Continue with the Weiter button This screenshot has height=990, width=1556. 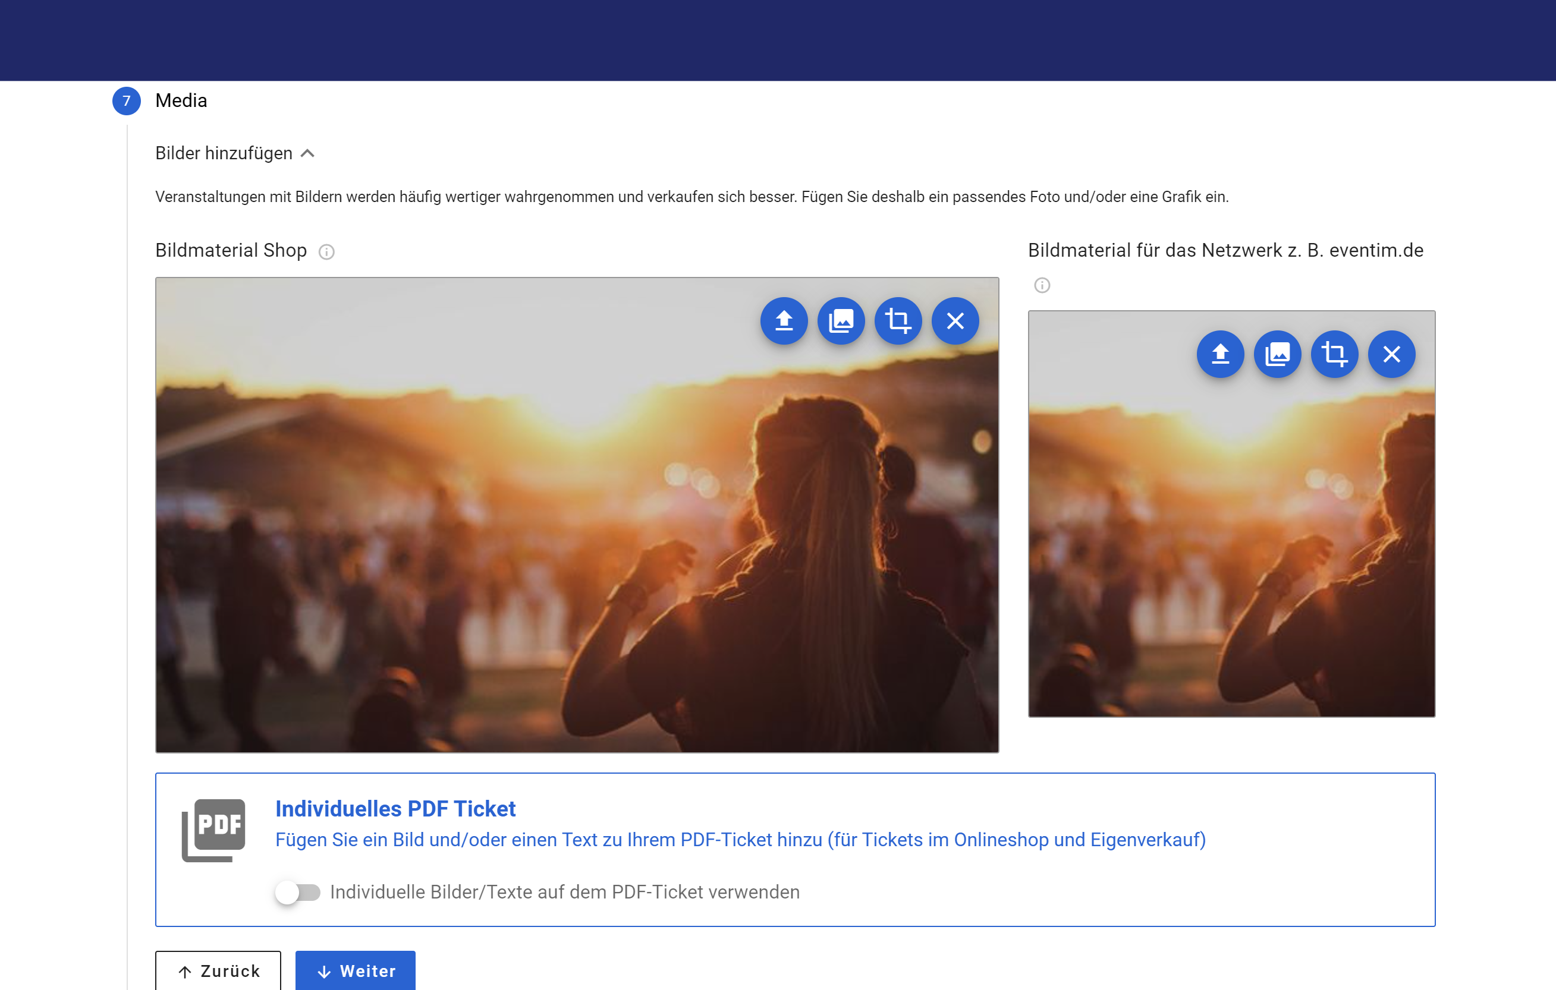pyautogui.click(x=356, y=970)
